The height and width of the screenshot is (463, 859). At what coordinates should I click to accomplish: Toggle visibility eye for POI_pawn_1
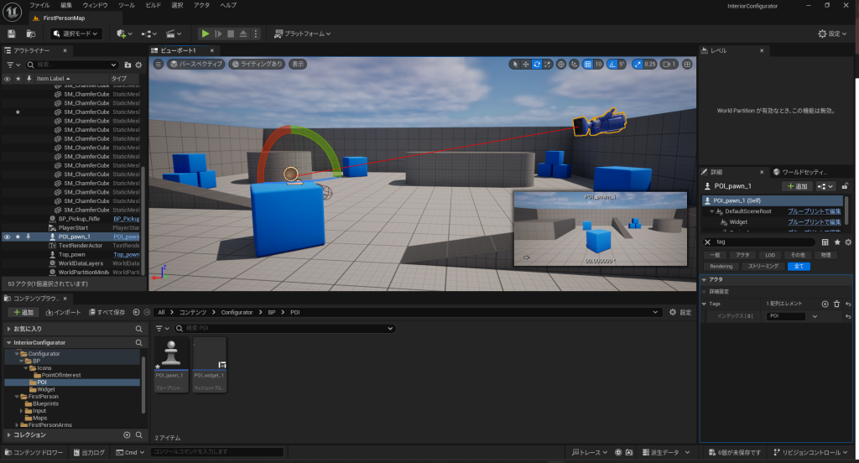(x=7, y=237)
